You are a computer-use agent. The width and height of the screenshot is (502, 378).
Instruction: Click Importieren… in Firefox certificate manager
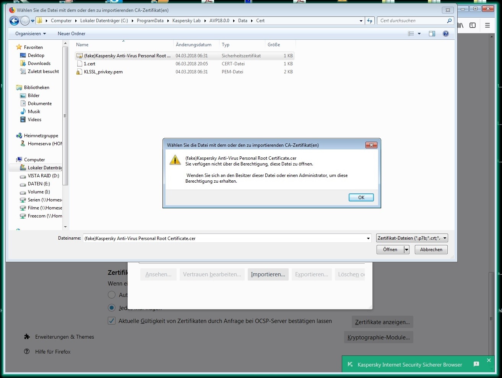pos(268,274)
